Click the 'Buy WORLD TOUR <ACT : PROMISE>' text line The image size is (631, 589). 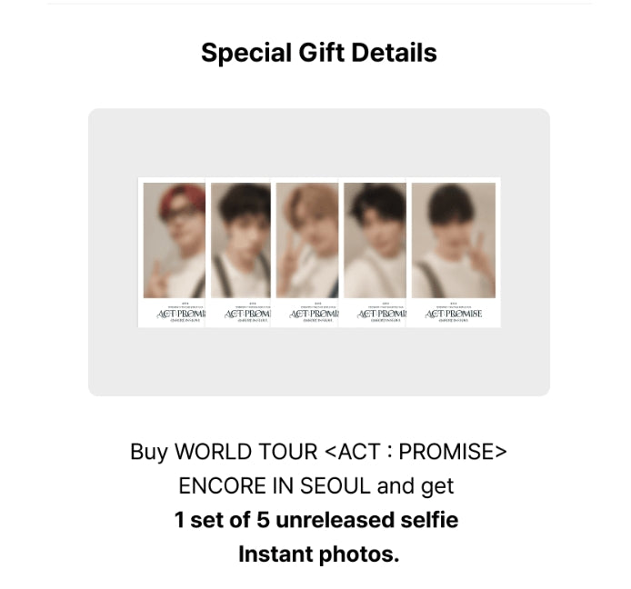click(x=318, y=452)
